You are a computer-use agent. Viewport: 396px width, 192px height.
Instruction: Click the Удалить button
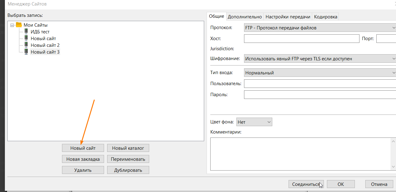pyautogui.click(x=83, y=170)
